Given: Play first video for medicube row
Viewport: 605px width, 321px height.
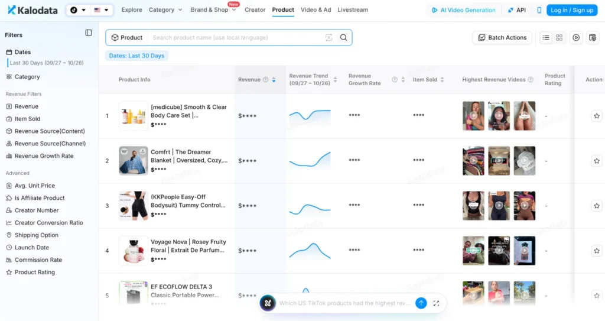Looking at the screenshot, I should tap(473, 115).
